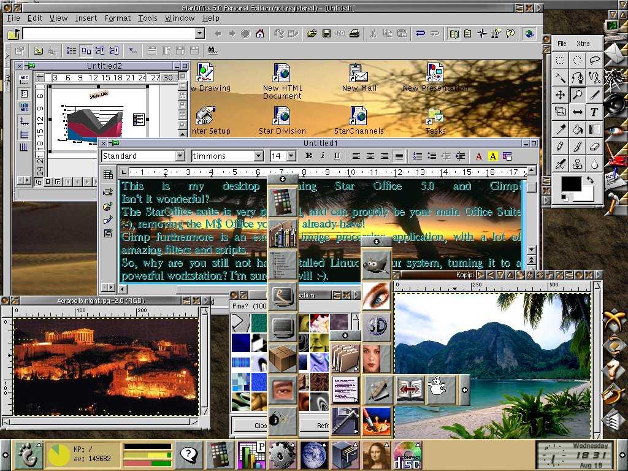628x471 pixels.
Task: Select the paintbrush tool in GIMP toolbox
Action: pyautogui.click(x=577, y=146)
